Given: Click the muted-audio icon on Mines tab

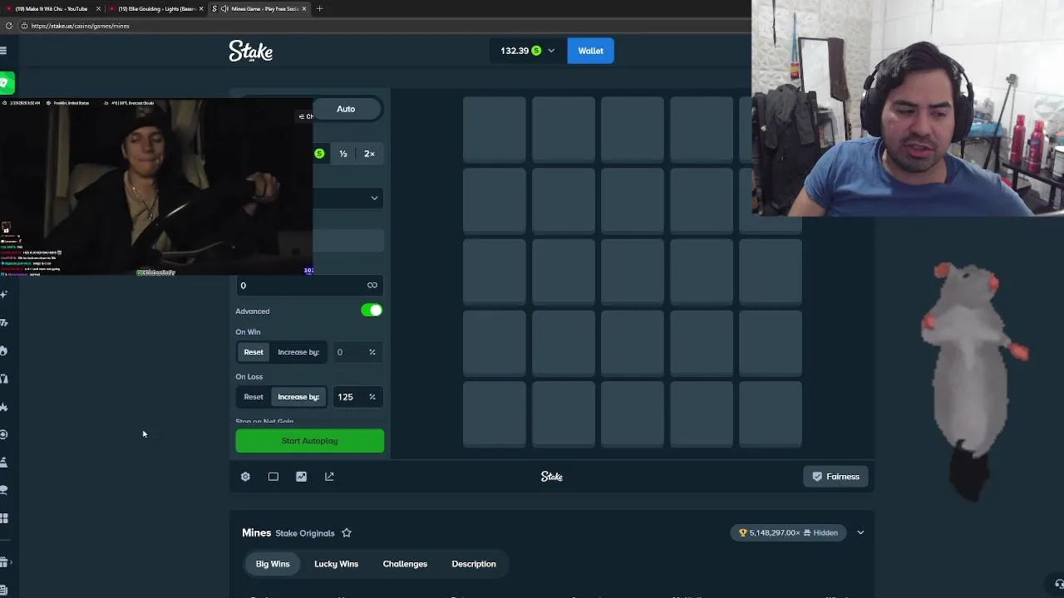Looking at the screenshot, I should pyautogui.click(x=224, y=8).
